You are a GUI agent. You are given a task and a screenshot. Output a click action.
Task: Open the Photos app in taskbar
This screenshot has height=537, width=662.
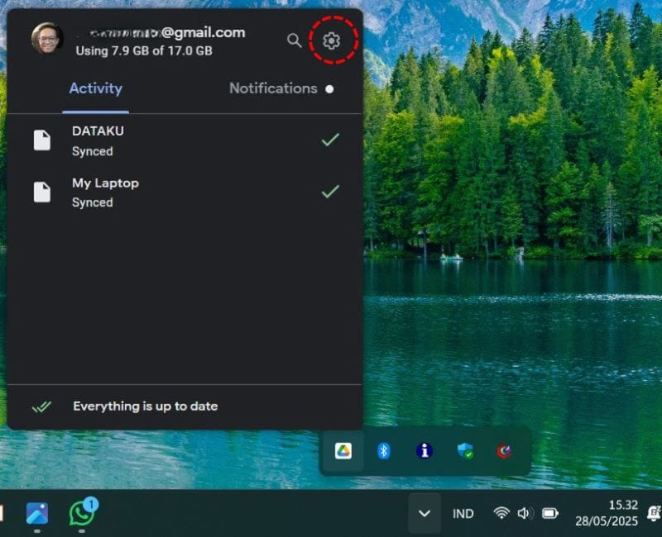37,513
